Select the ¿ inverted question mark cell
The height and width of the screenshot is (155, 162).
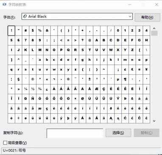[47, 89]
